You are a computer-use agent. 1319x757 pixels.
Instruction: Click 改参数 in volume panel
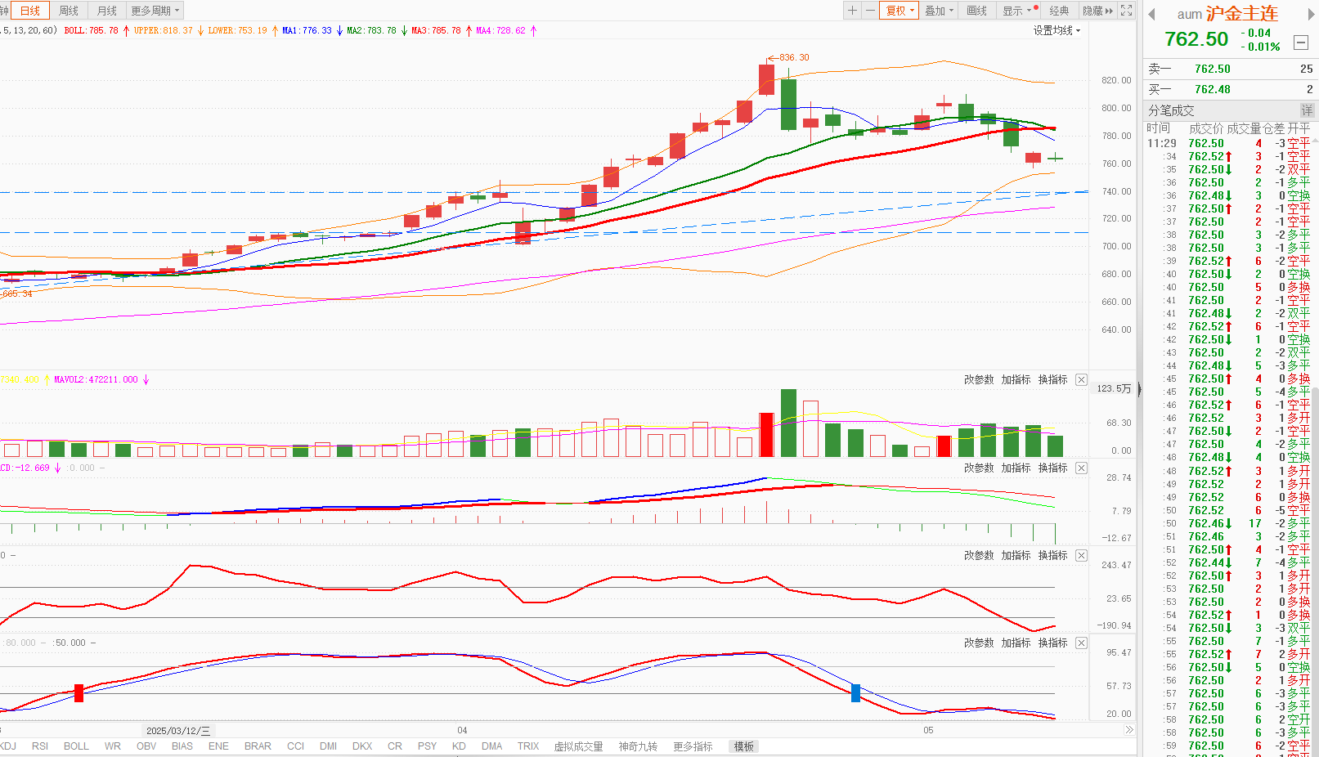(979, 380)
